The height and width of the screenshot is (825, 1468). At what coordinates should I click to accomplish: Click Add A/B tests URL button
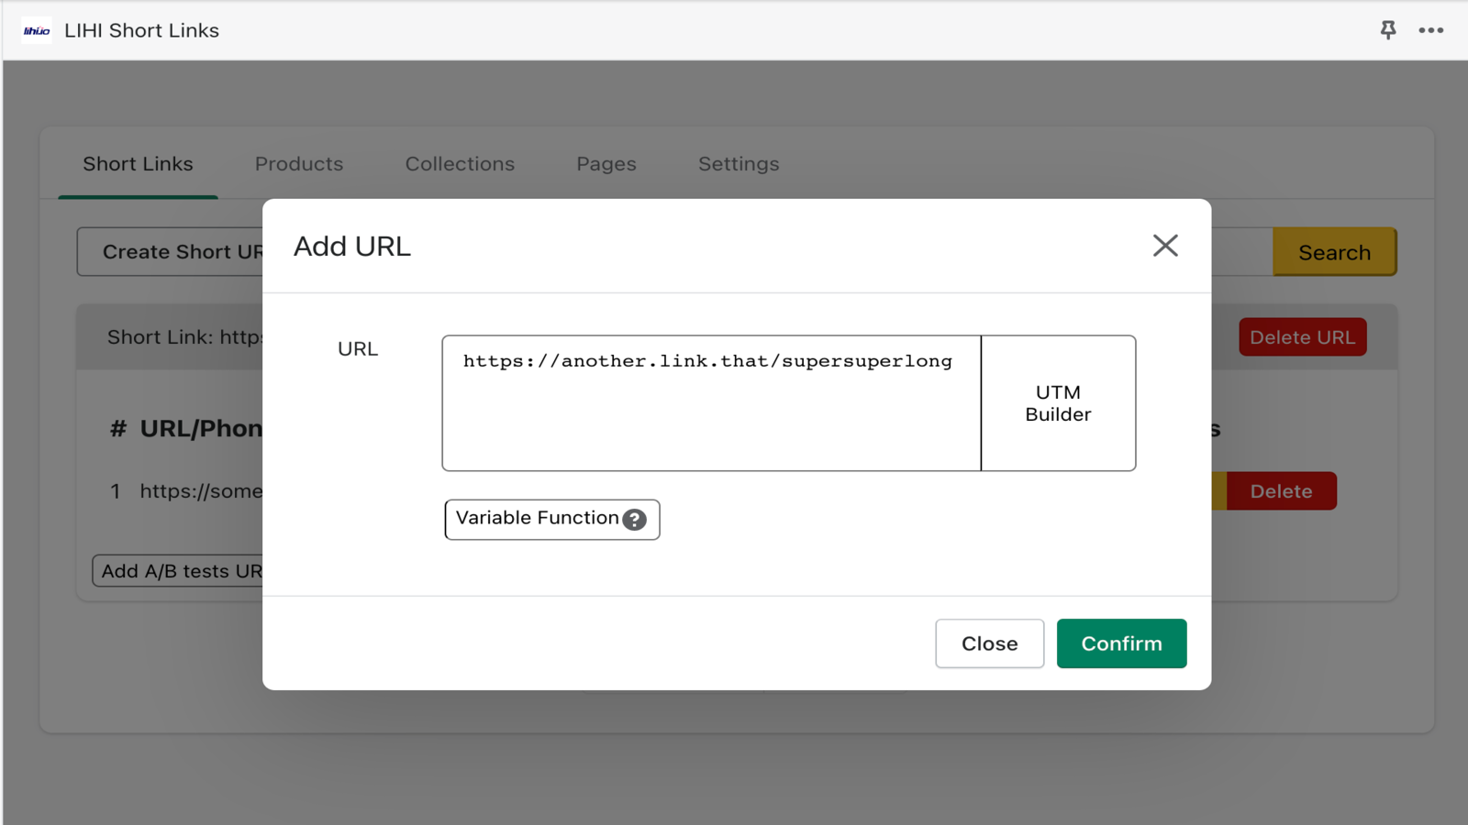[178, 571]
